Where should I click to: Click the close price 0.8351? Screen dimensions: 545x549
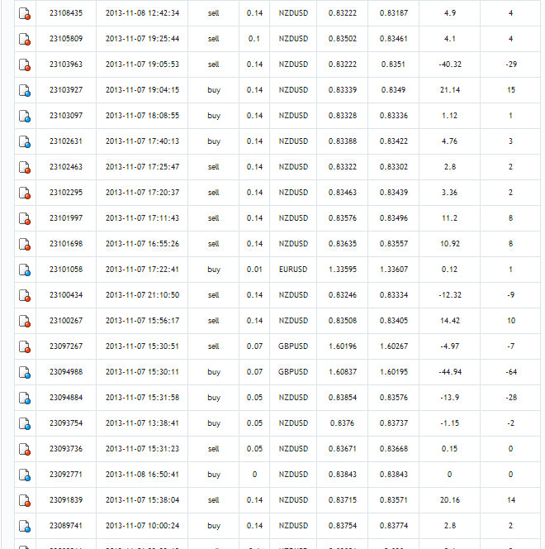(x=393, y=64)
